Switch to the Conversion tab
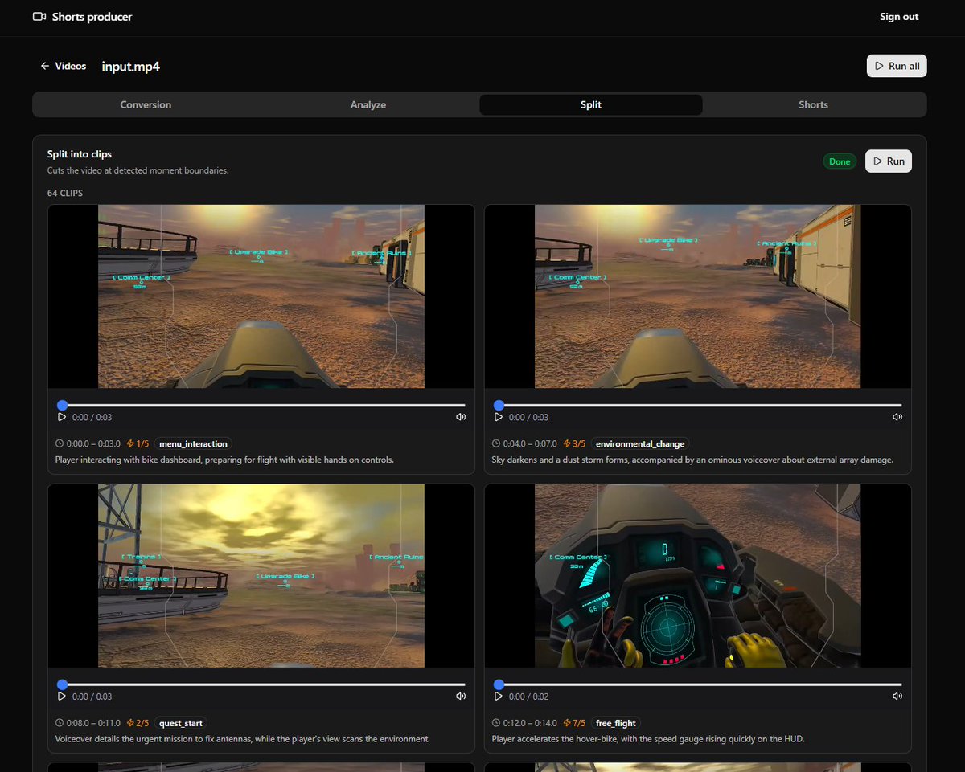Screen dimensions: 965x772 tap(146, 105)
